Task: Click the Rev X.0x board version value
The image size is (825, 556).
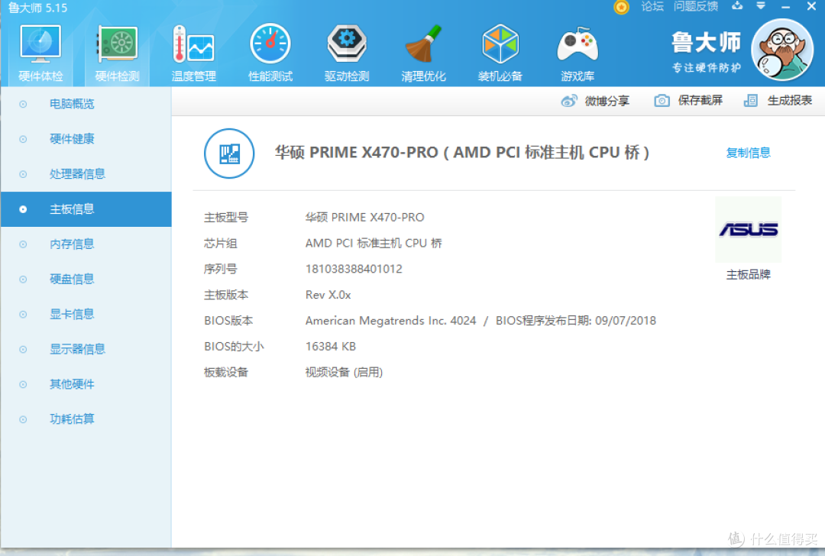Action: tap(328, 295)
